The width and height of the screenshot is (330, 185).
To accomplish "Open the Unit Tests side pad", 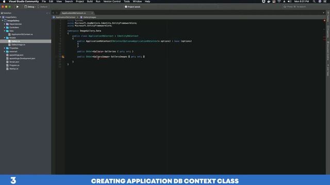I will (328, 70).
